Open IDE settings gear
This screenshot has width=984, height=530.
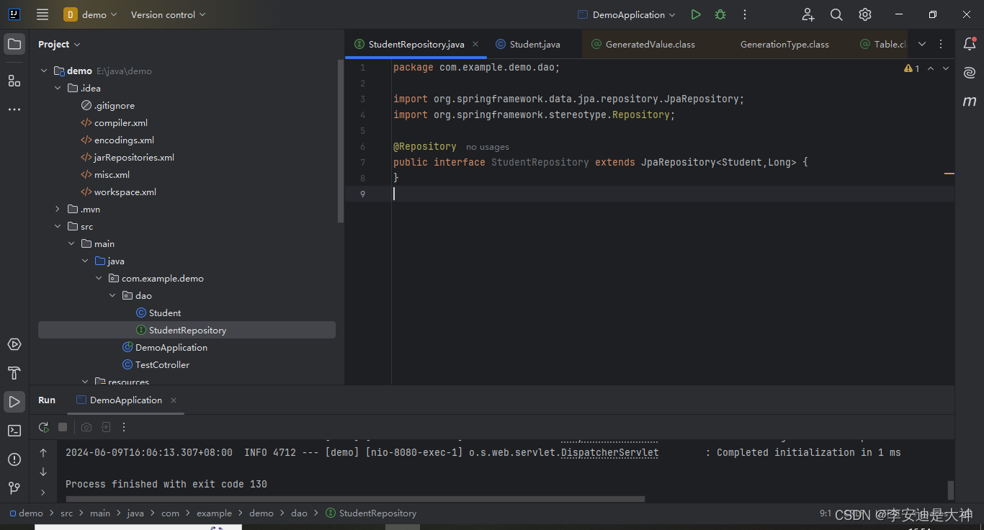[865, 14]
